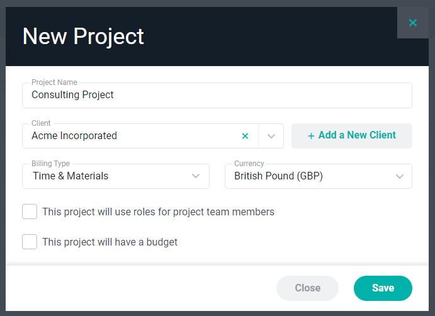Click the Add a New Client label text
The height and width of the screenshot is (316, 435).
[x=357, y=135]
